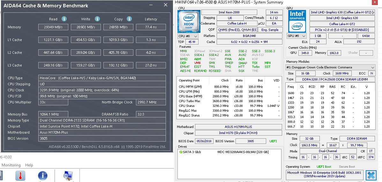Click the blue X close icon near OS info
The height and width of the screenshot is (182, 382).
[x=371, y=175]
